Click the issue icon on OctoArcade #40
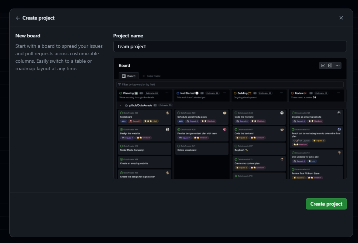The width and height of the screenshot is (358, 243). (121, 113)
